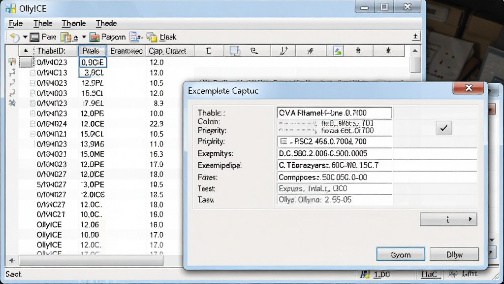Open the Thele menu

(43, 24)
